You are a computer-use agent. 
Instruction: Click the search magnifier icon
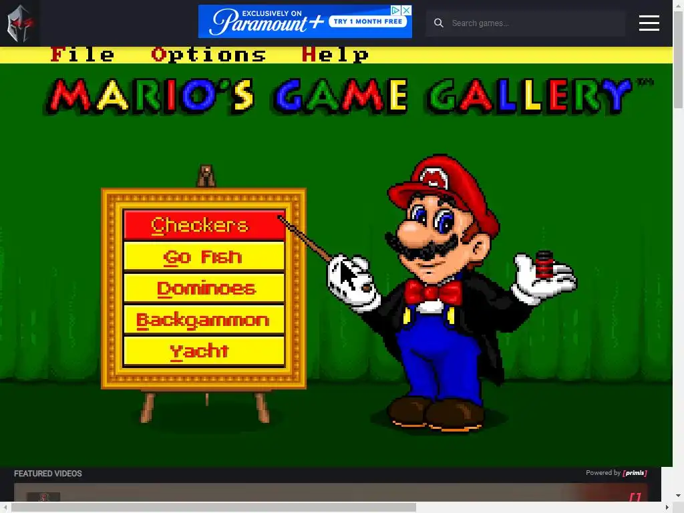click(438, 23)
